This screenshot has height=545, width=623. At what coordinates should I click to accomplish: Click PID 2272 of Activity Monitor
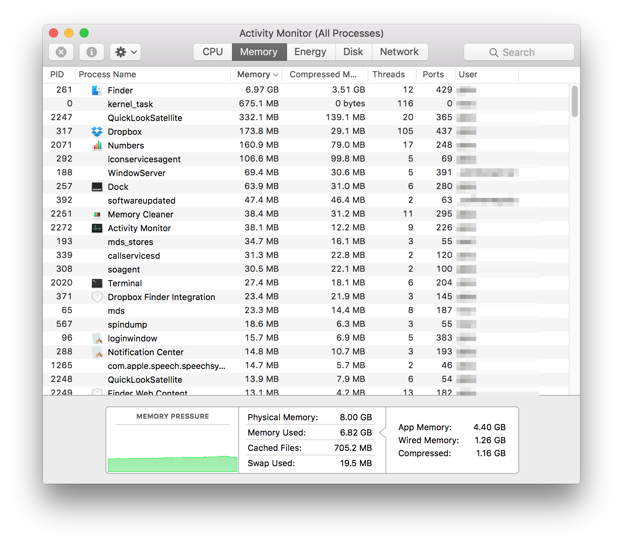click(62, 228)
